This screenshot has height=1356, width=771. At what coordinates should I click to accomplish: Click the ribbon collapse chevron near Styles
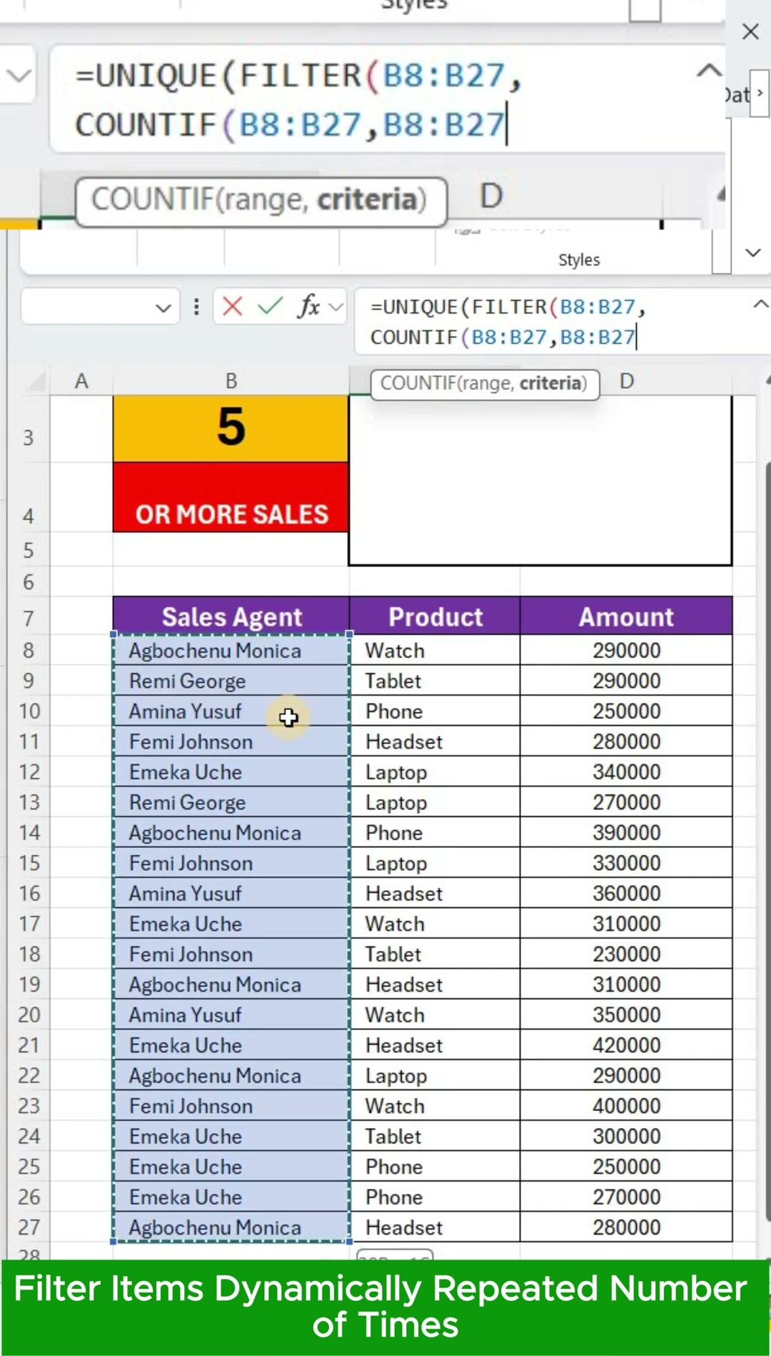pyautogui.click(x=753, y=253)
